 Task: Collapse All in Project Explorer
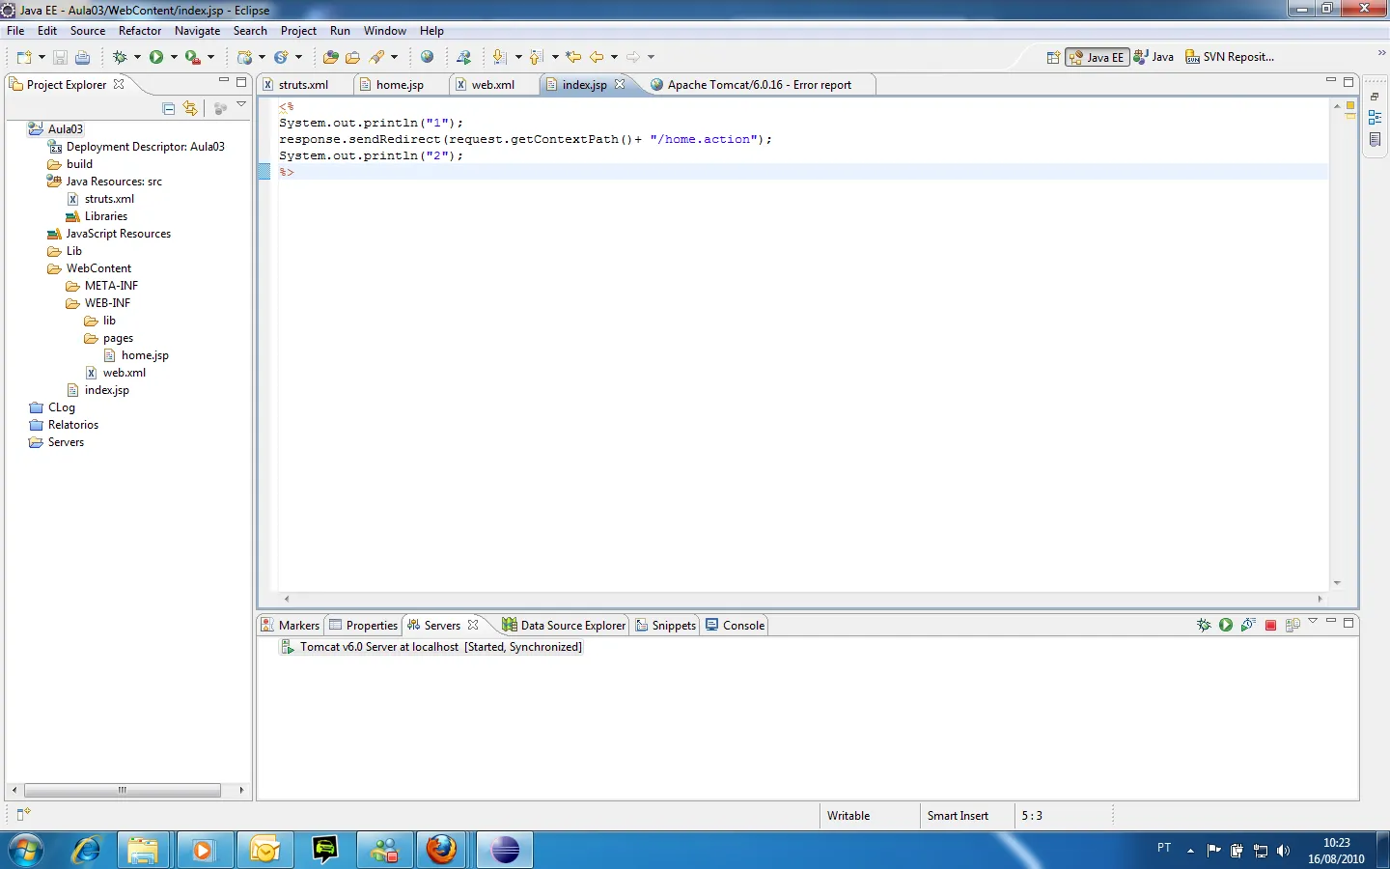(x=169, y=108)
